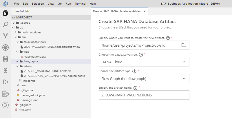Open the root-level .gitignore file
Image resolution: width=232 pixels, height=118 pixels.
25,105
